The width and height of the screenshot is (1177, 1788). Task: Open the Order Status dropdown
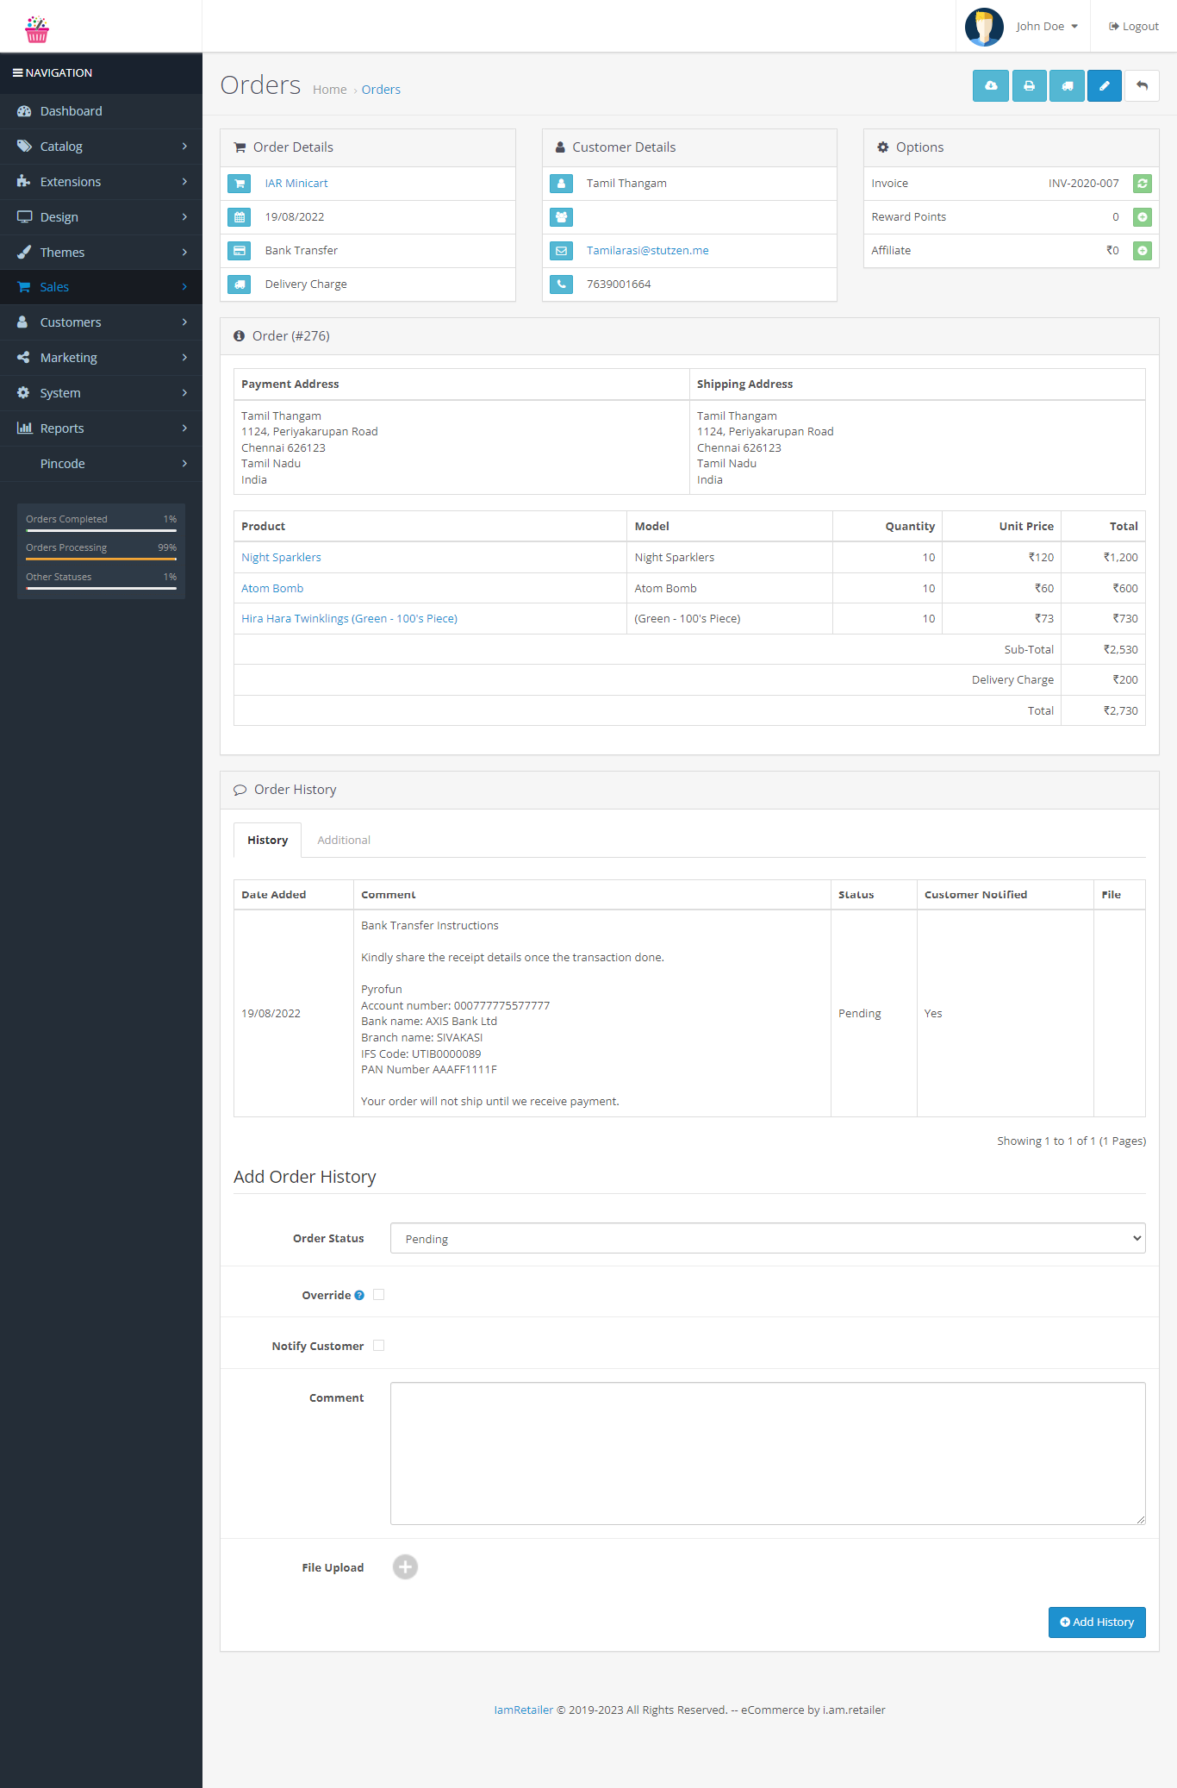[x=768, y=1239]
